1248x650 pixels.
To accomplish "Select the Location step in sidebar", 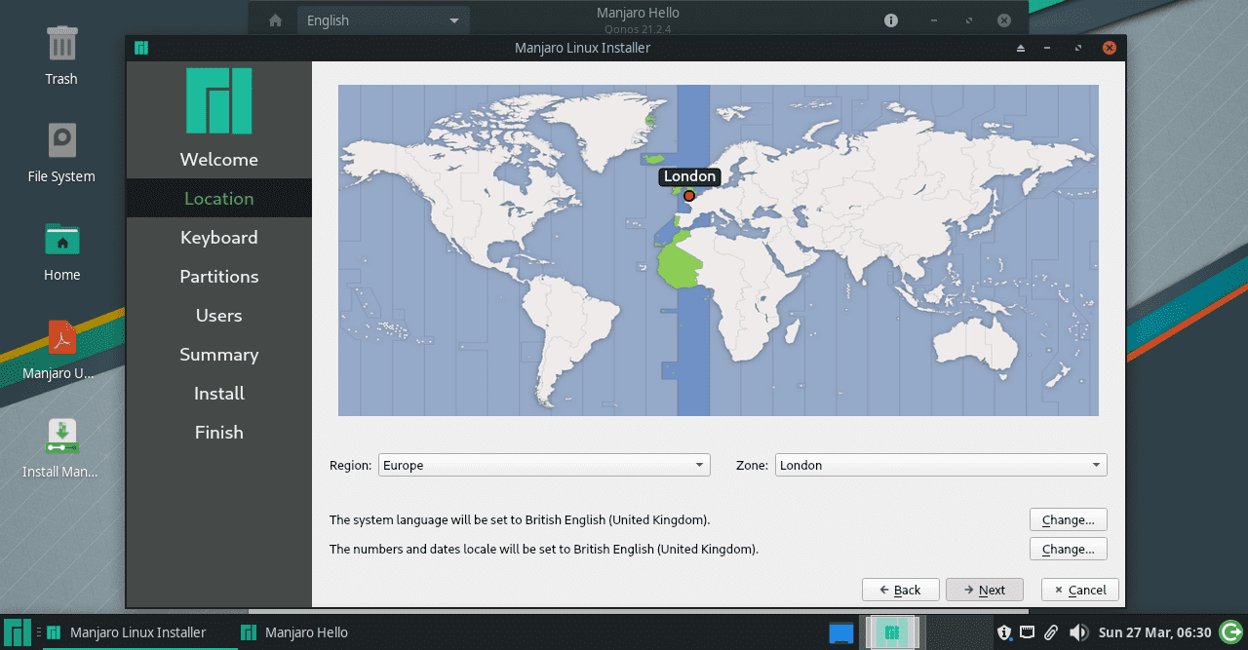I will tap(219, 199).
